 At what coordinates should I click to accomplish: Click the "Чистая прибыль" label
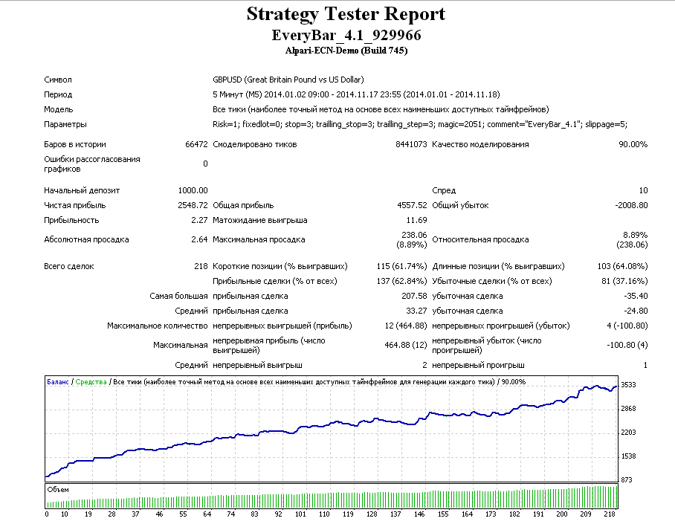(75, 205)
